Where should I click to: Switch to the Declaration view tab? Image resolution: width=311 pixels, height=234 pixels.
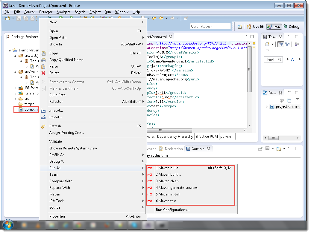[x=171, y=149]
